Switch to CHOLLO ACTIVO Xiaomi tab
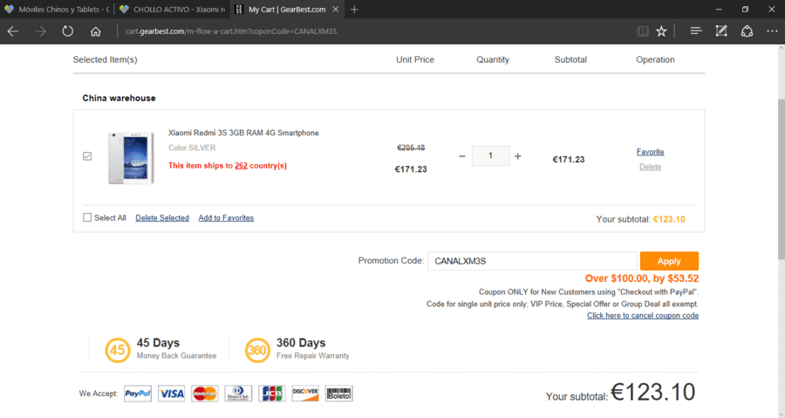 coord(173,9)
